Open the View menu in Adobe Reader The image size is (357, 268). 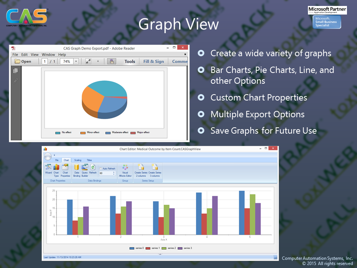tap(35, 55)
